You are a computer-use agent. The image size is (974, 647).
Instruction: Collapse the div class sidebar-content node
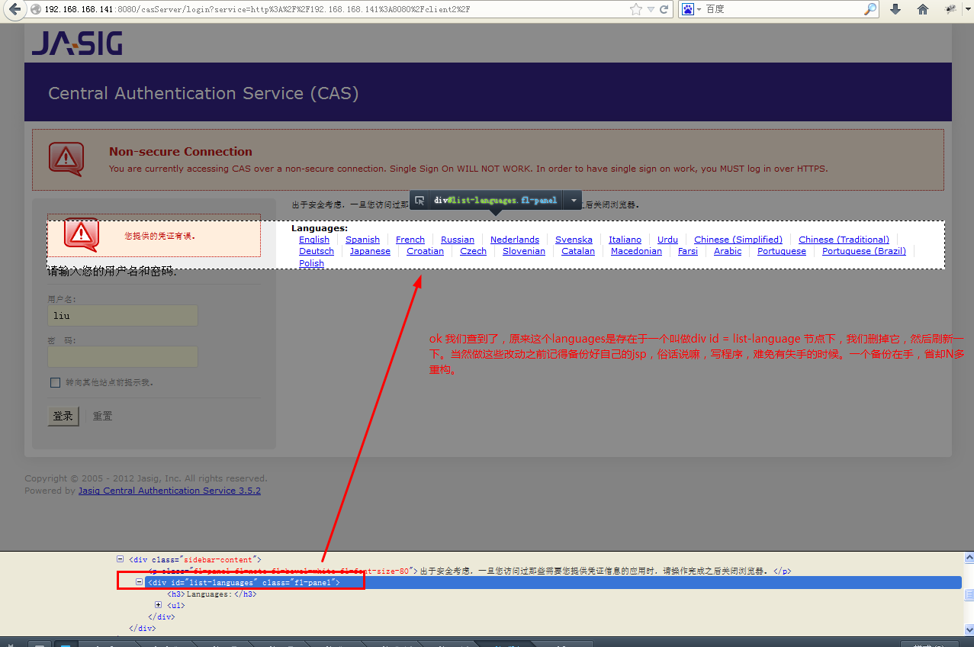[121, 559]
